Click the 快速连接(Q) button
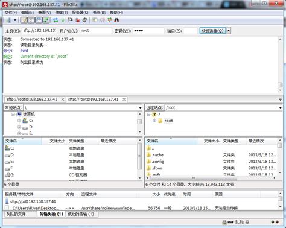The image size is (286, 228). pos(212,31)
